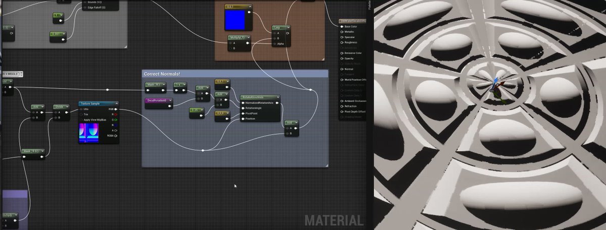Click the Lerp node's Alpha pin
606x230 pixels.
[275, 44]
